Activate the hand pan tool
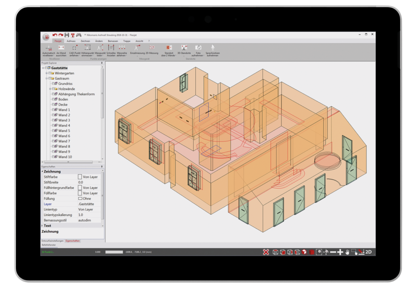This screenshot has height=302, width=413. [x=347, y=252]
